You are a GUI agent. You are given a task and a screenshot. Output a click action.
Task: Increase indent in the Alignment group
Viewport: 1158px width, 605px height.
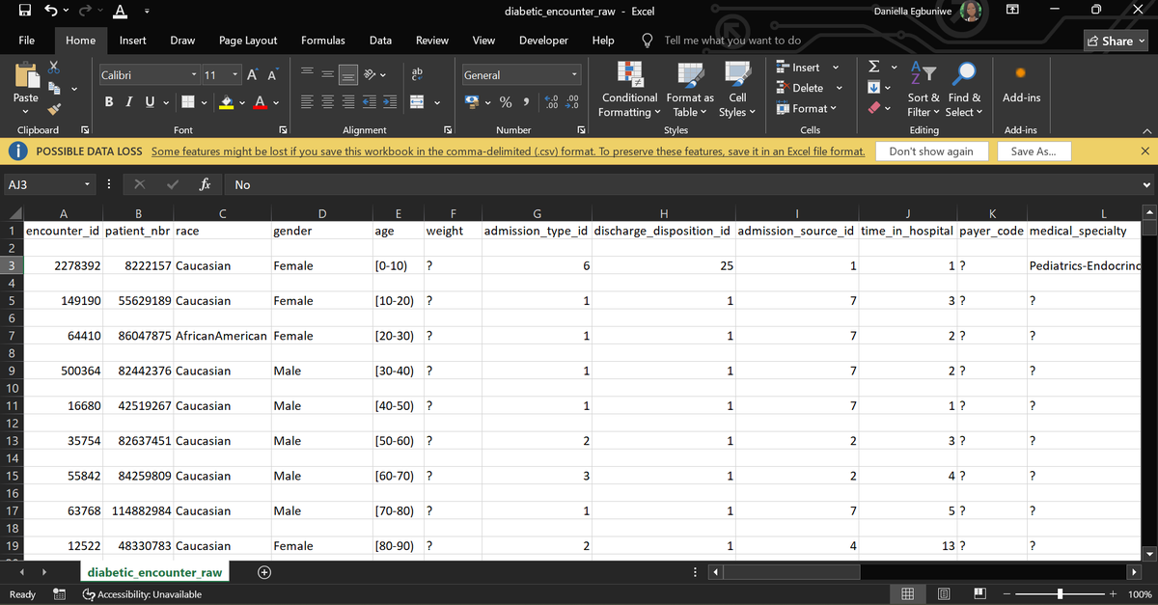[390, 101]
